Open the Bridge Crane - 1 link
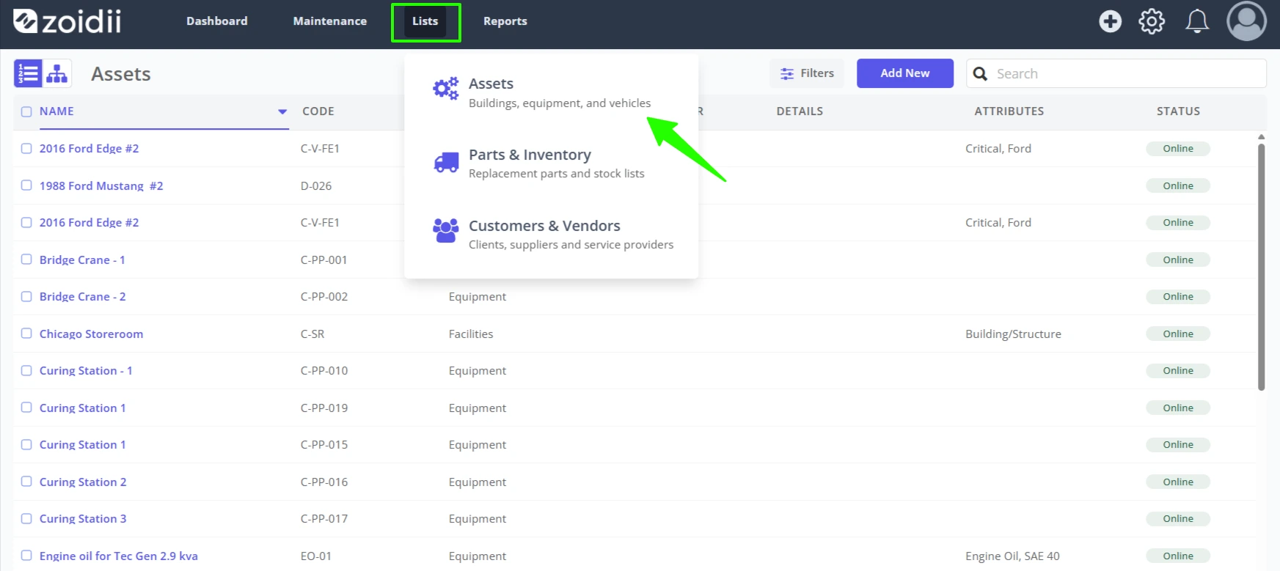This screenshot has height=571, width=1280. click(x=82, y=259)
